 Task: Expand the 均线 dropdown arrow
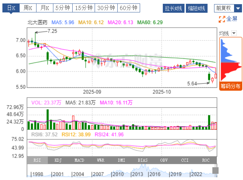pyautogui.click(x=234, y=33)
